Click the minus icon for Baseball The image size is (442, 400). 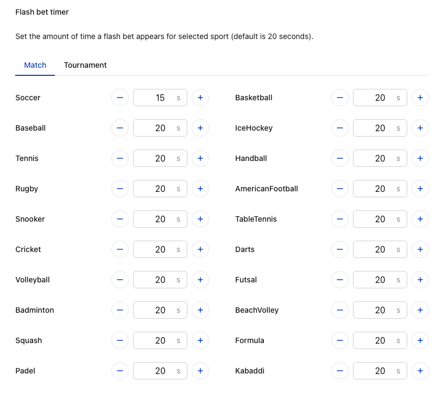pyautogui.click(x=120, y=128)
